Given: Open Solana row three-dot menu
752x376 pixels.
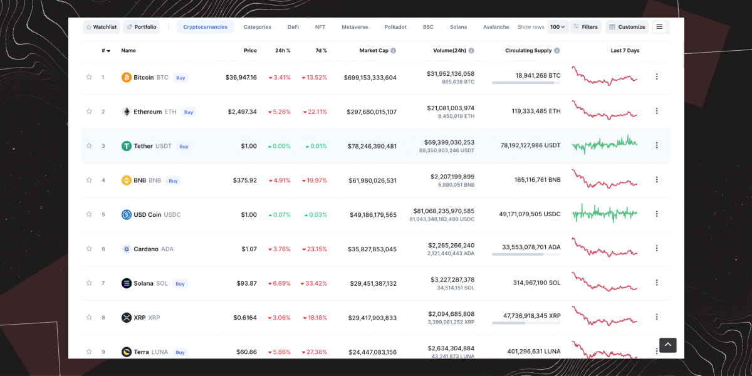Looking at the screenshot, I should pos(657,283).
